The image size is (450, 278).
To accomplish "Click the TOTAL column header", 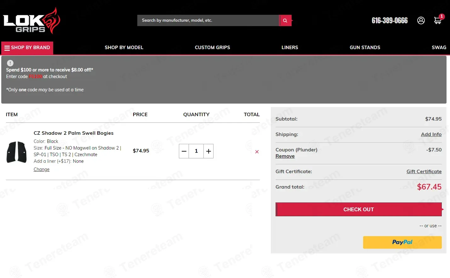I will (252, 115).
